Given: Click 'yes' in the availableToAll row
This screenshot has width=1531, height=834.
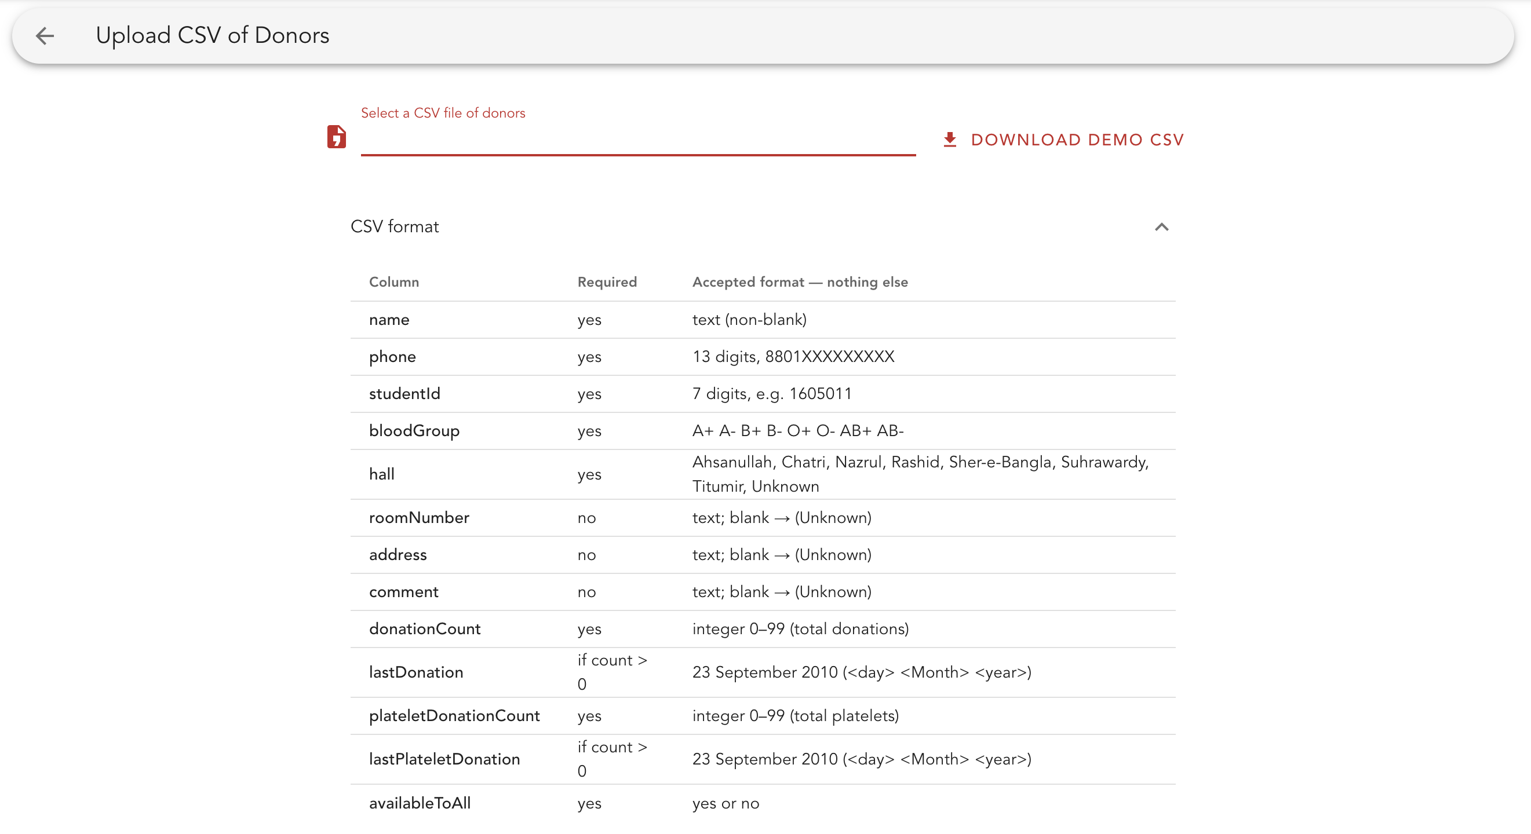Looking at the screenshot, I should coord(589,803).
